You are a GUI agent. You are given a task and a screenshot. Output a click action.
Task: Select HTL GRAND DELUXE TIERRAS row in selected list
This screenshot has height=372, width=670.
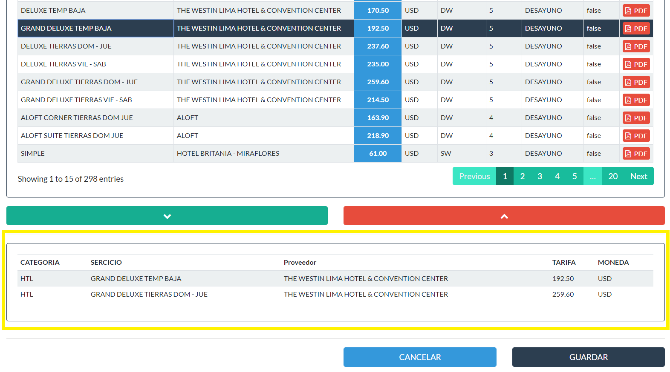[x=149, y=295]
